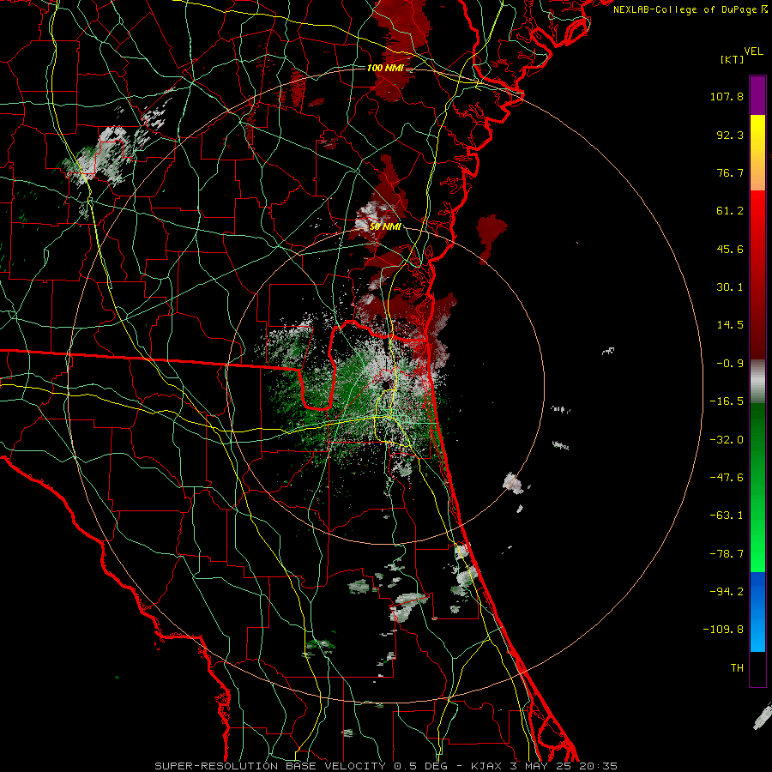Screen dimensions: 772x772
Task: Click the -47.6 velocity scale value
Action: click(x=727, y=478)
